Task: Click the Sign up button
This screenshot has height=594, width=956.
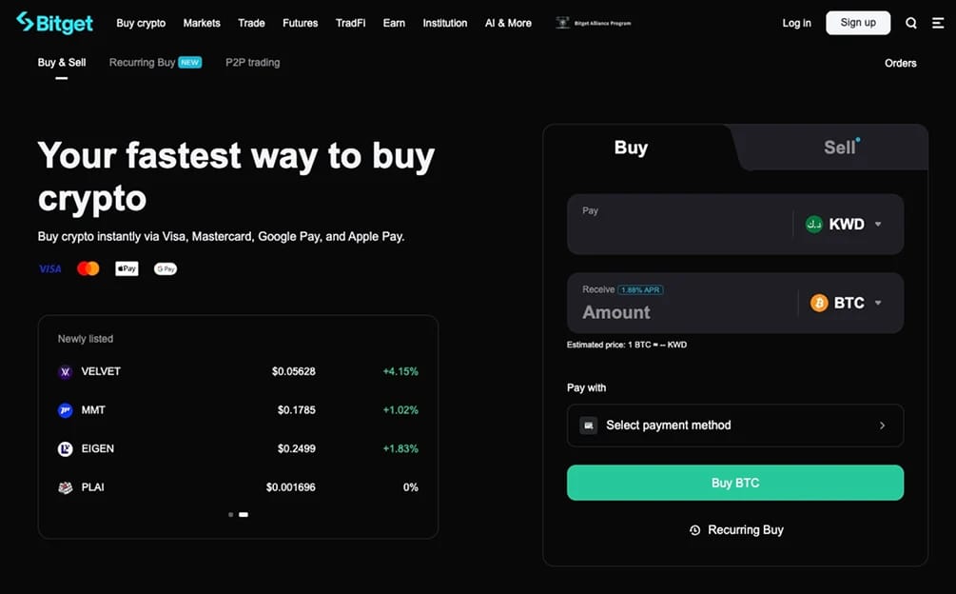Action: [x=858, y=23]
